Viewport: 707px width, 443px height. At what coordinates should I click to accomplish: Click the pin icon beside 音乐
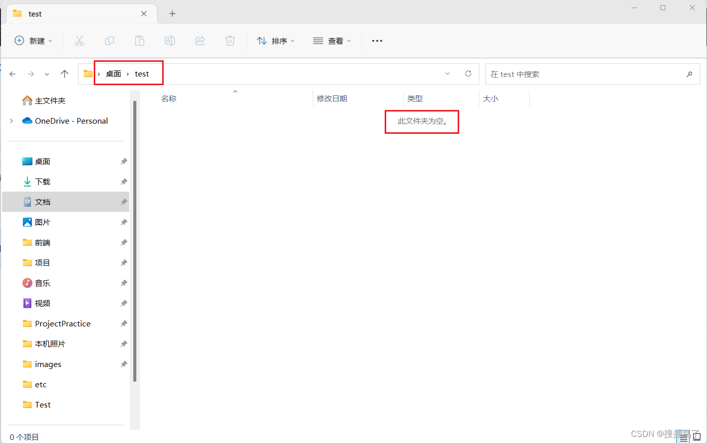[124, 283]
